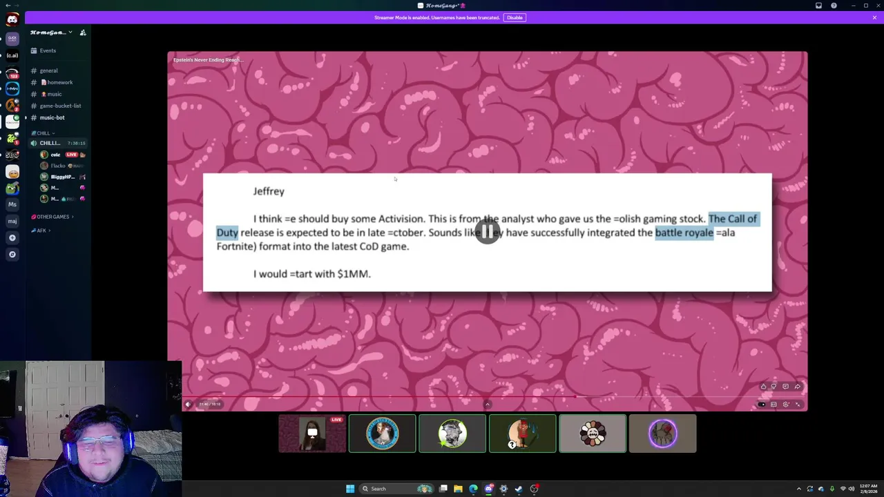Collapse the CHILL category
The height and width of the screenshot is (497, 884).
click(43, 133)
